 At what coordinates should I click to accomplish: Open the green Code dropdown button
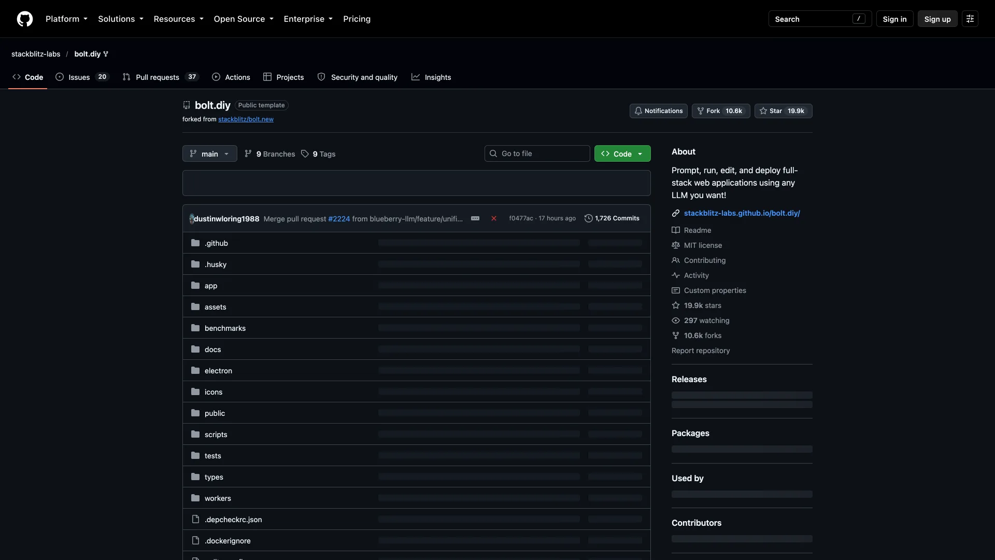622,153
